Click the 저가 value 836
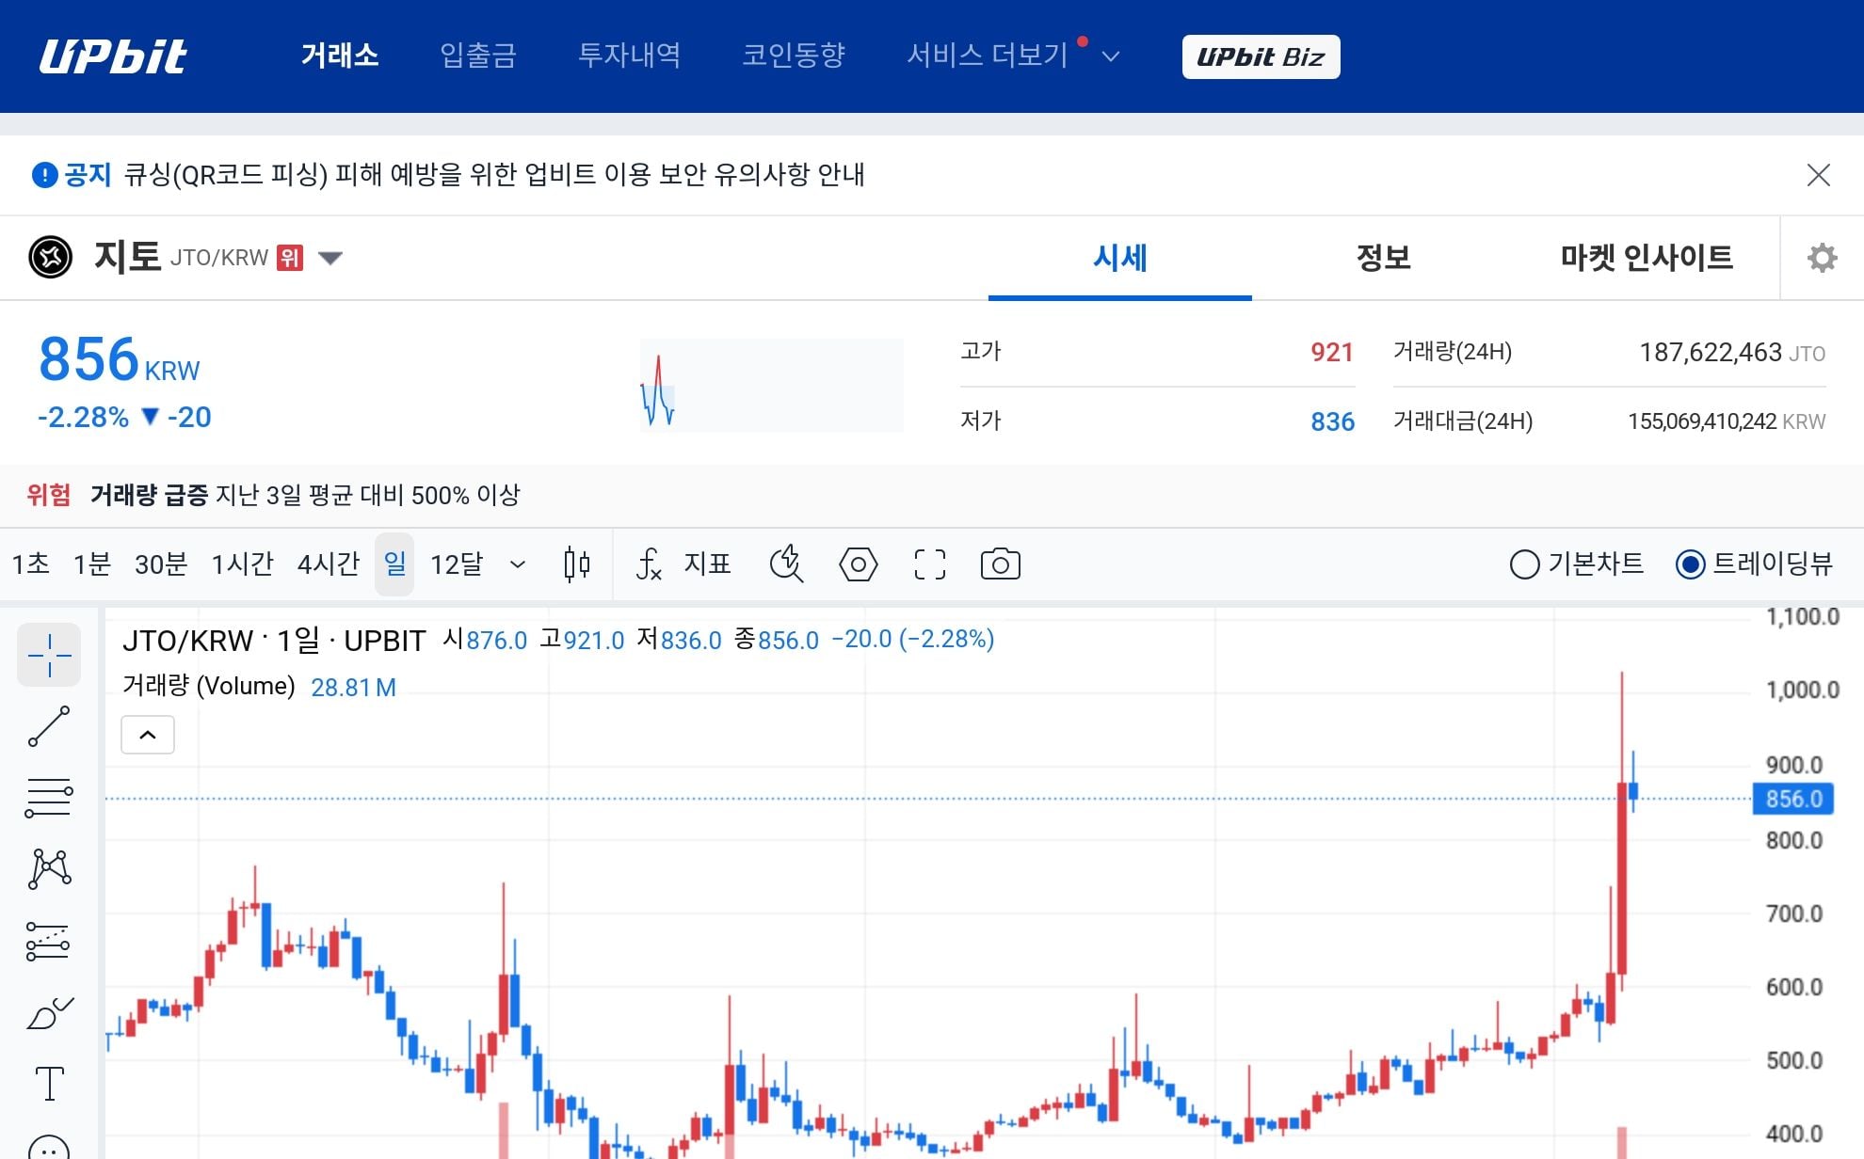This screenshot has height=1159, width=1864. [x=1332, y=421]
